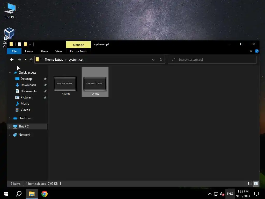Show hidden system tray icons
The height and width of the screenshot is (199, 265).
(210, 194)
